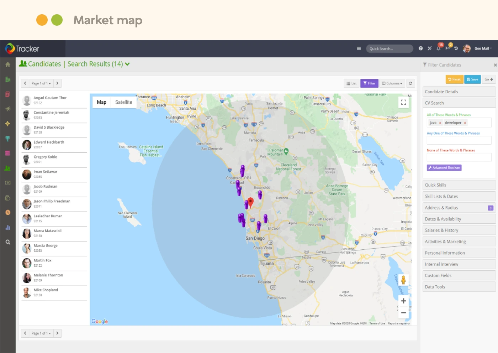Image resolution: width=498 pixels, height=353 pixels.
Task: Open the teal trophy sidebar icon
Action: [x=7, y=139]
